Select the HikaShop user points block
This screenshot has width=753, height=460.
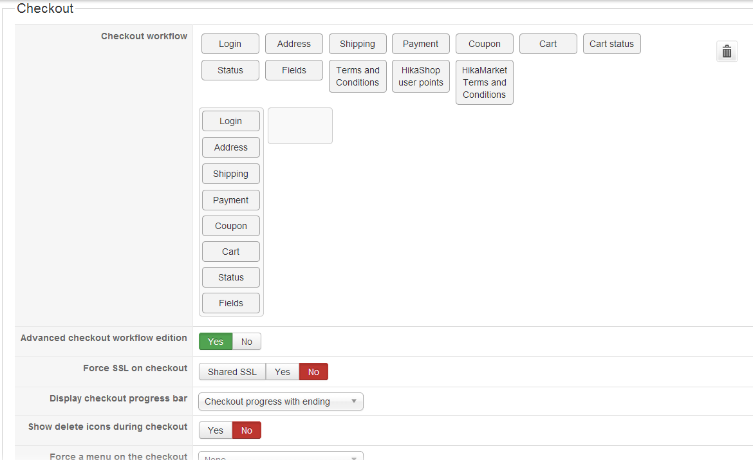pyautogui.click(x=421, y=77)
